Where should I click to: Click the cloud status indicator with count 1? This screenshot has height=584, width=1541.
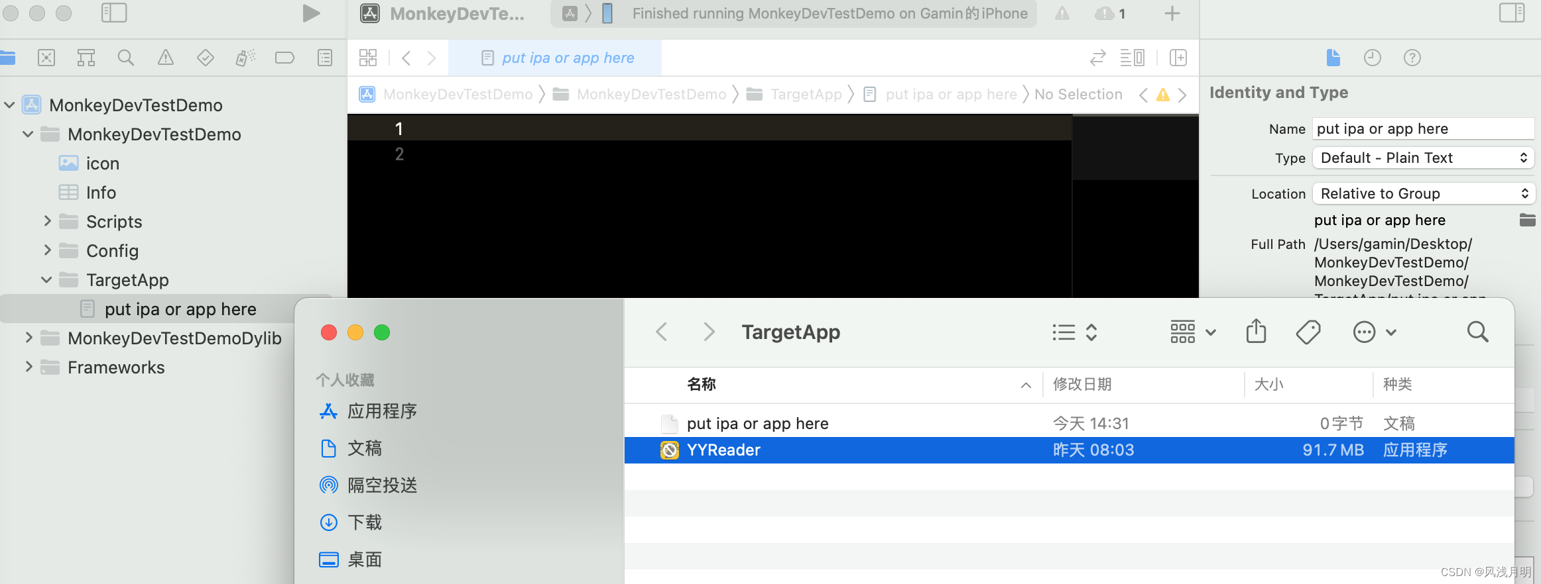[1110, 13]
